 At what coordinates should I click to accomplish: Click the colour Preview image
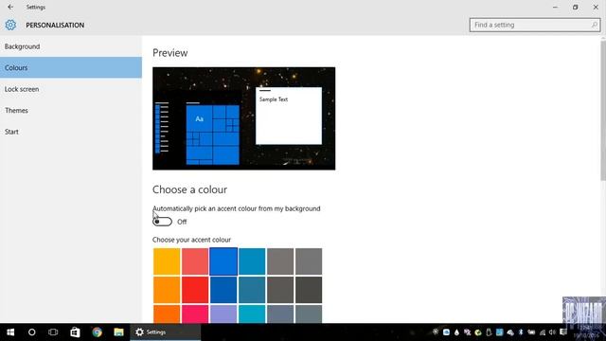pyautogui.click(x=244, y=118)
